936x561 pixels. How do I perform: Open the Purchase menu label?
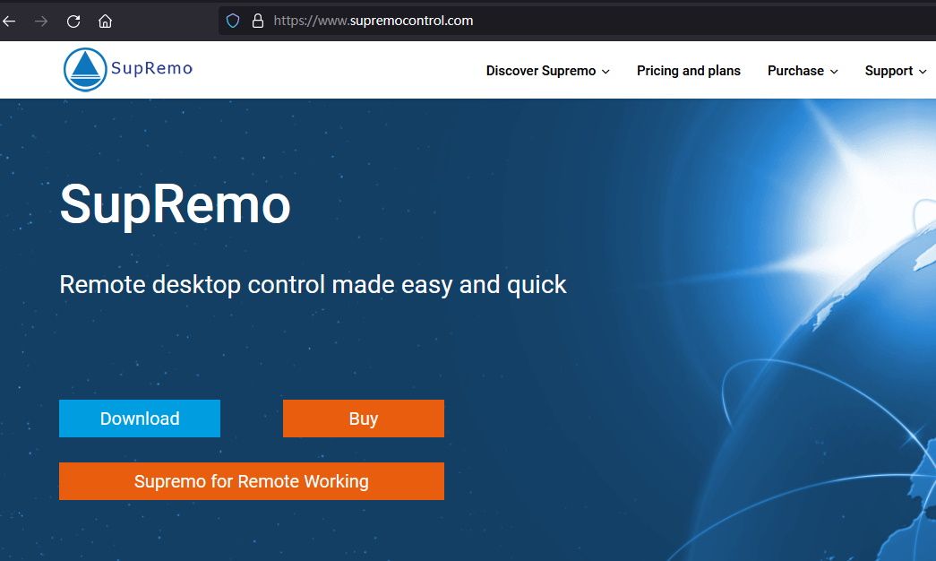795,71
